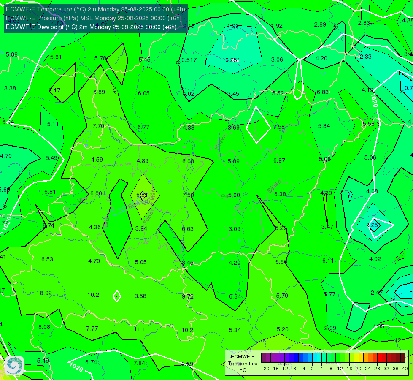Click the 3.94 dew point value
The image size is (413, 380).
pos(141,228)
